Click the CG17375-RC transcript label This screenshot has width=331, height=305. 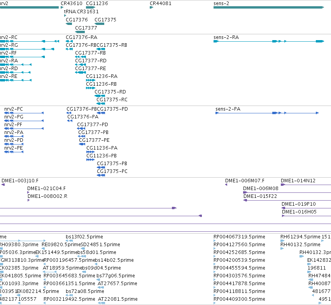[112, 100]
